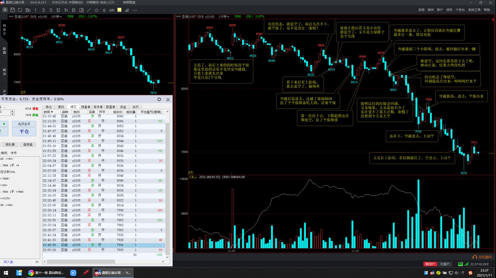Viewport: 496px width, 278px height.
Task: Click the 单 order-panel toolbar icon
Action: click(x=5, y=10)
